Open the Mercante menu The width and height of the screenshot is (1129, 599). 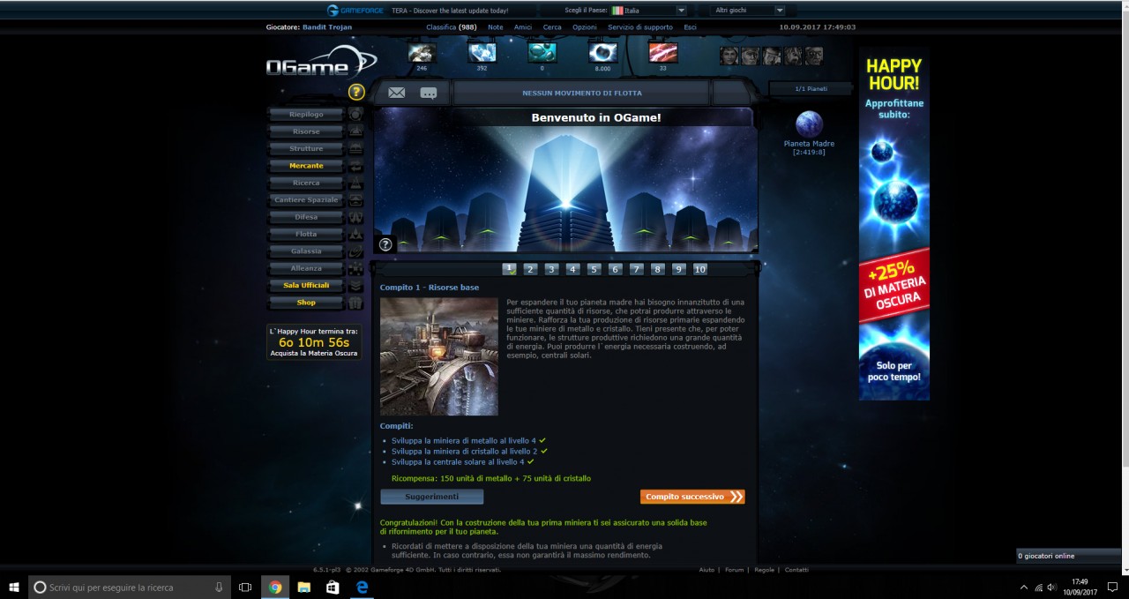(x=306, y=166)
